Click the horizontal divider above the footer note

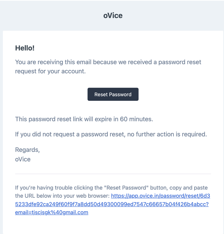point(113,174)
